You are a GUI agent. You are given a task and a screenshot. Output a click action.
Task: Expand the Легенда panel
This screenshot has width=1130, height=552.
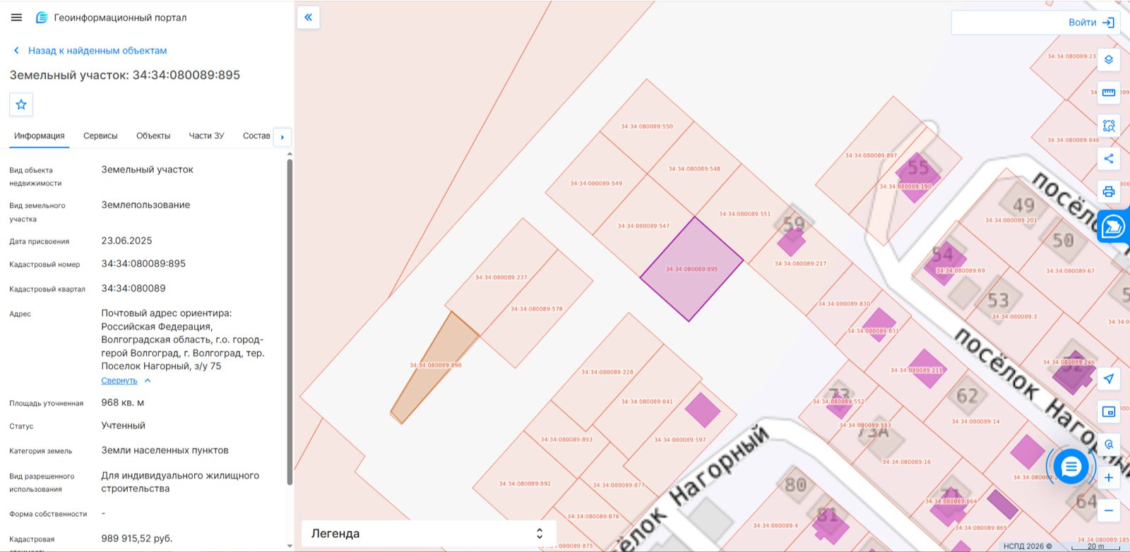(x=429, y=534)
